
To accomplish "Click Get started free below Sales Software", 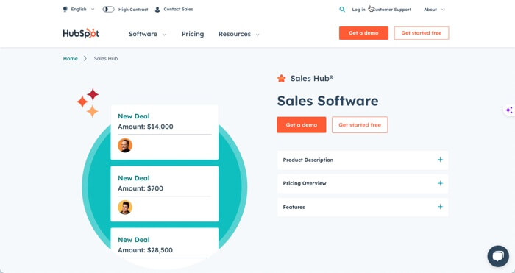I will coord(360,125).
